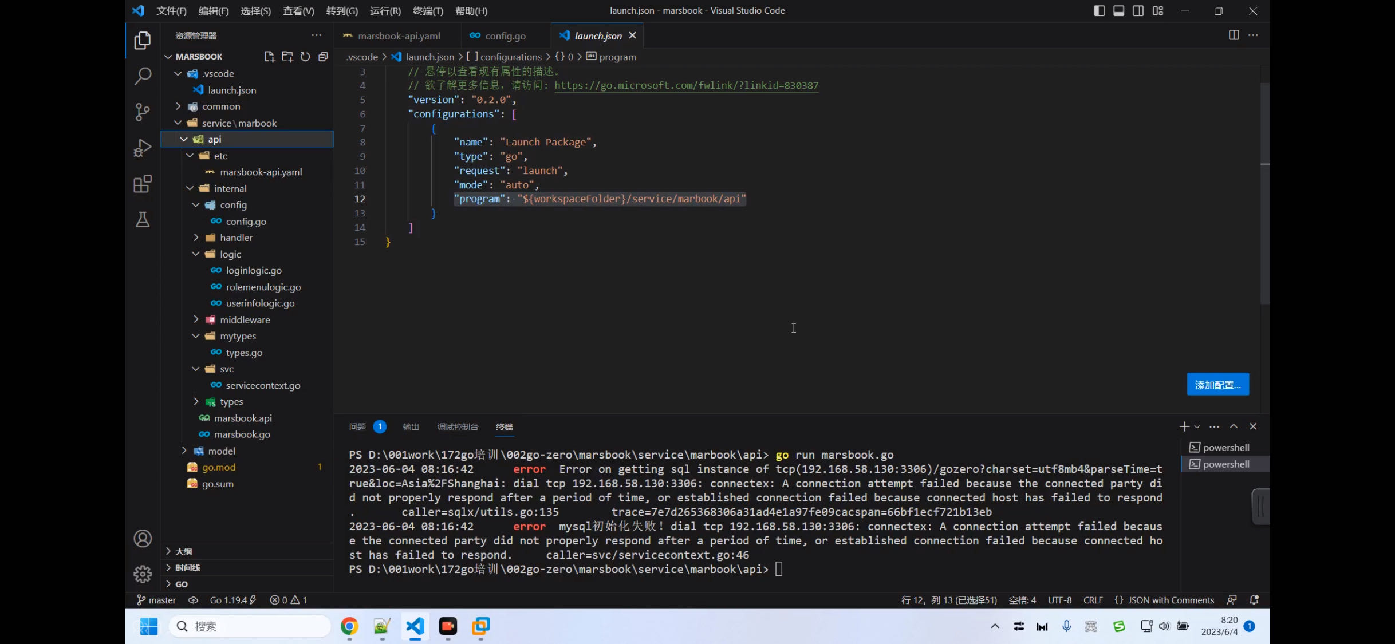Click the New Folder icon in explorer
Viewport: 1395px width, 644px height.
(x=287, y=57)
